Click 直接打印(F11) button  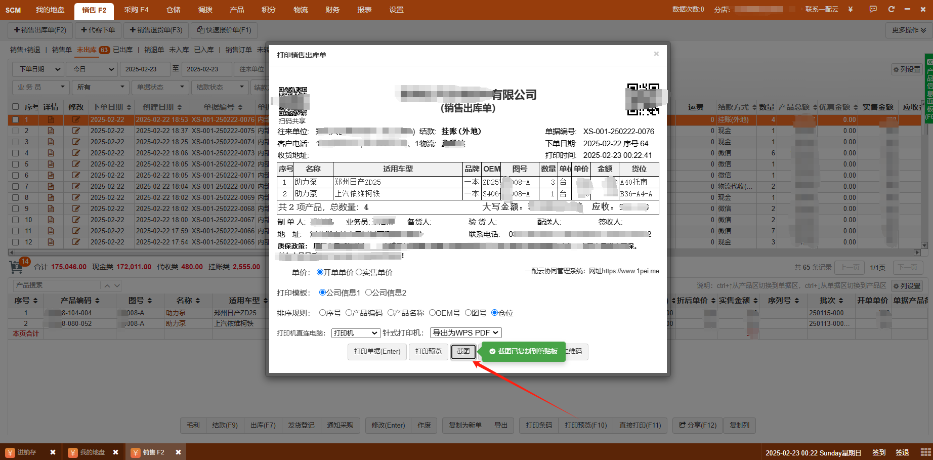[x=640, y=425]
